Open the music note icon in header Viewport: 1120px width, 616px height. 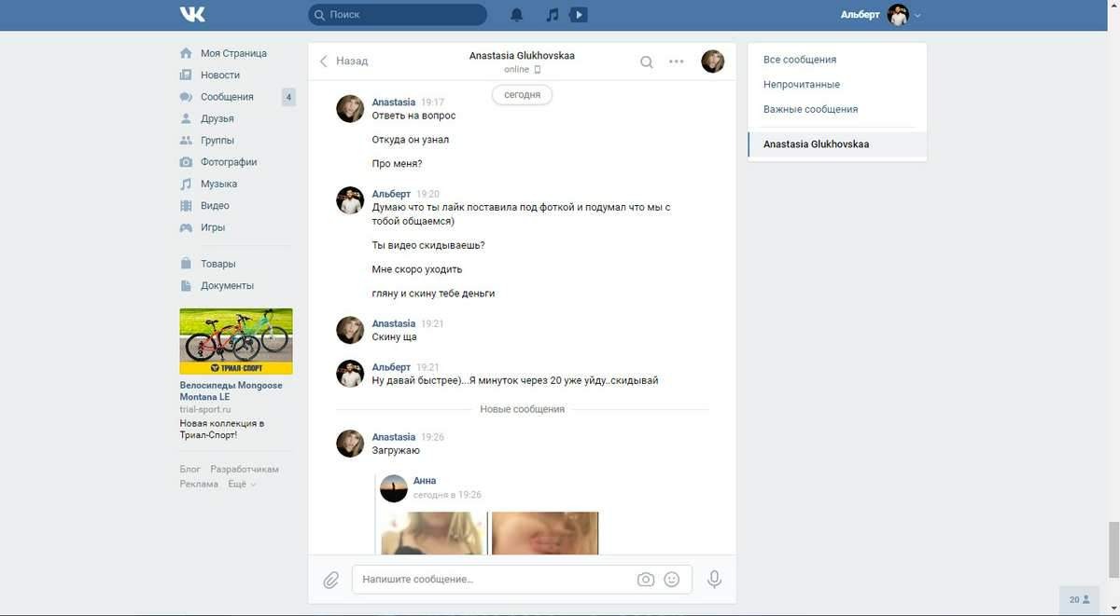click(x=553, y=15)
